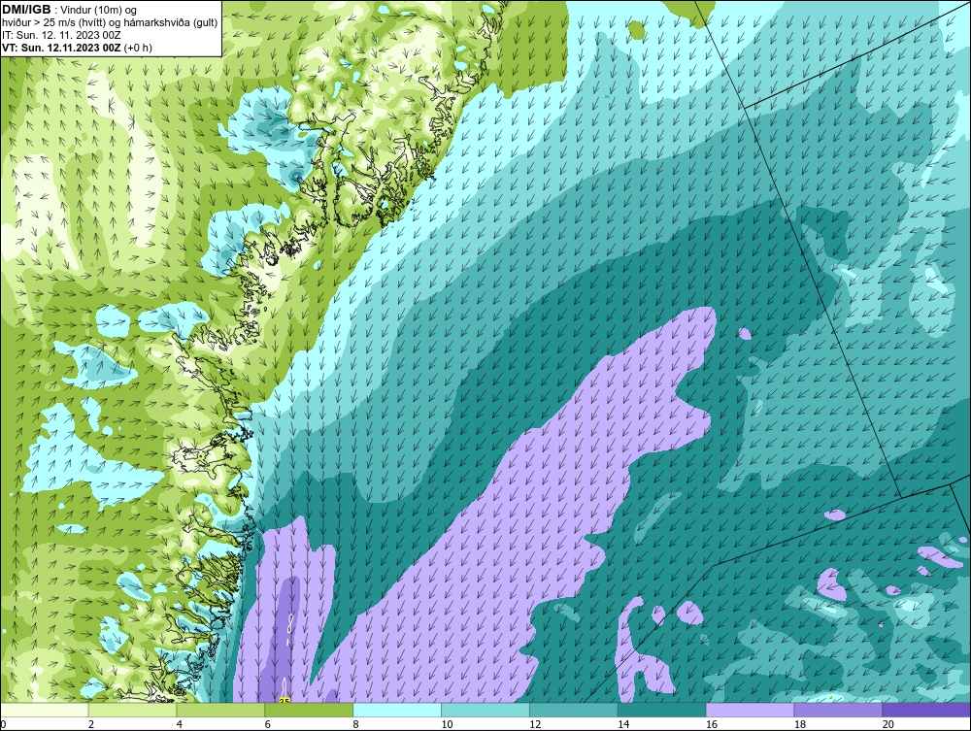The height and width of the screenshot is (731, 971).
Task: Click the 'VT: Sun. 12.11.2023 00Z' valid time
Action: tap(62, 48)
